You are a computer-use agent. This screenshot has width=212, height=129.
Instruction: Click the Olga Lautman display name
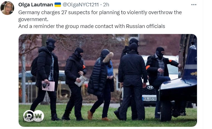36,5
